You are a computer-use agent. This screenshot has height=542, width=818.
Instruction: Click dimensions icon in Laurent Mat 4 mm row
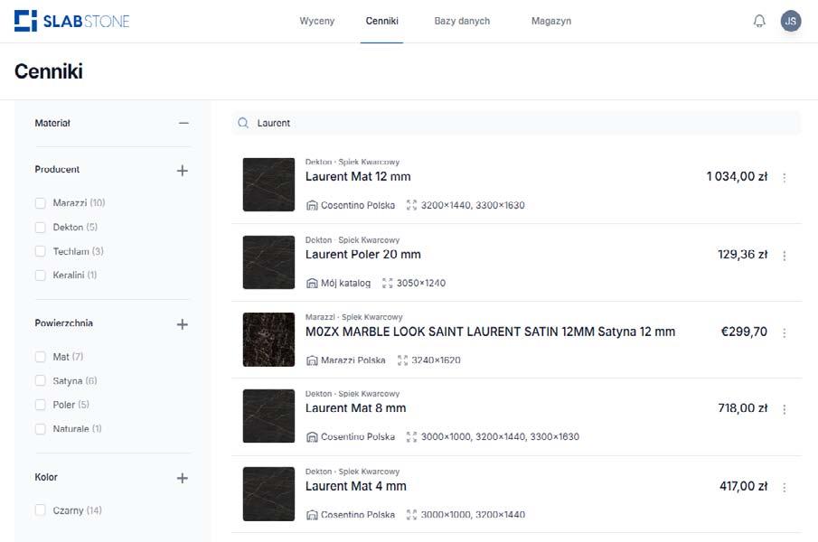coord(411,515)
